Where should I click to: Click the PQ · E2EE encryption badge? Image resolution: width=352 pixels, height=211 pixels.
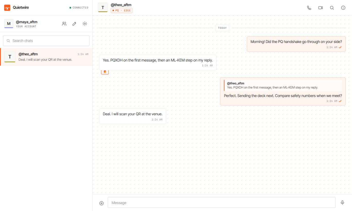click(122, 11)
